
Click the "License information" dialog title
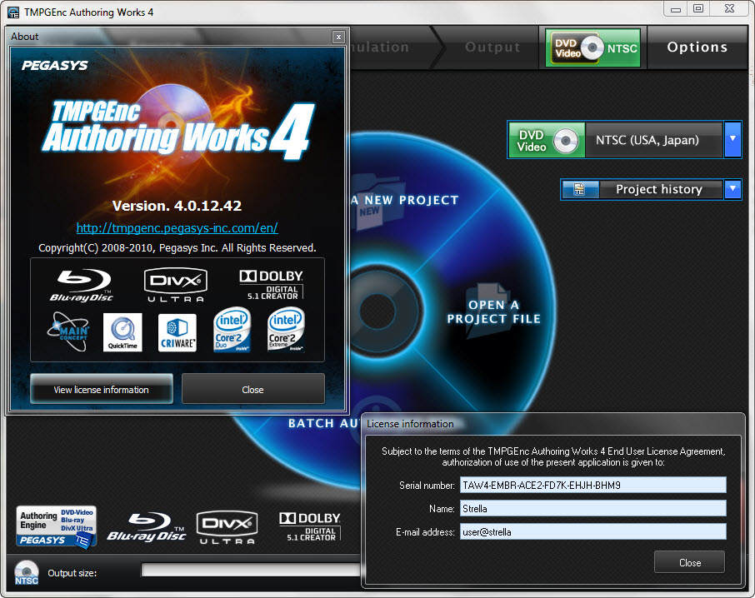[x=410, y=424]
